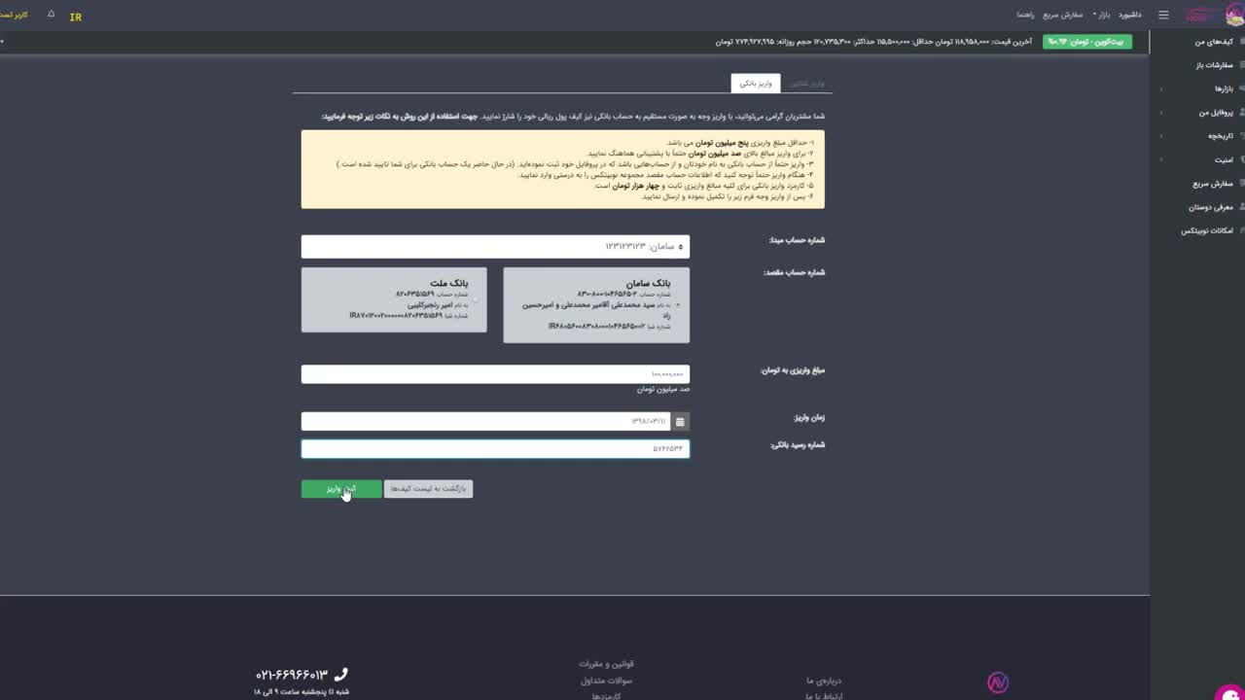The width and height of the screenshot is (1245, 700).
Task: Click the green ثبت واریز submit button
Action: click(x=341, y=489)
